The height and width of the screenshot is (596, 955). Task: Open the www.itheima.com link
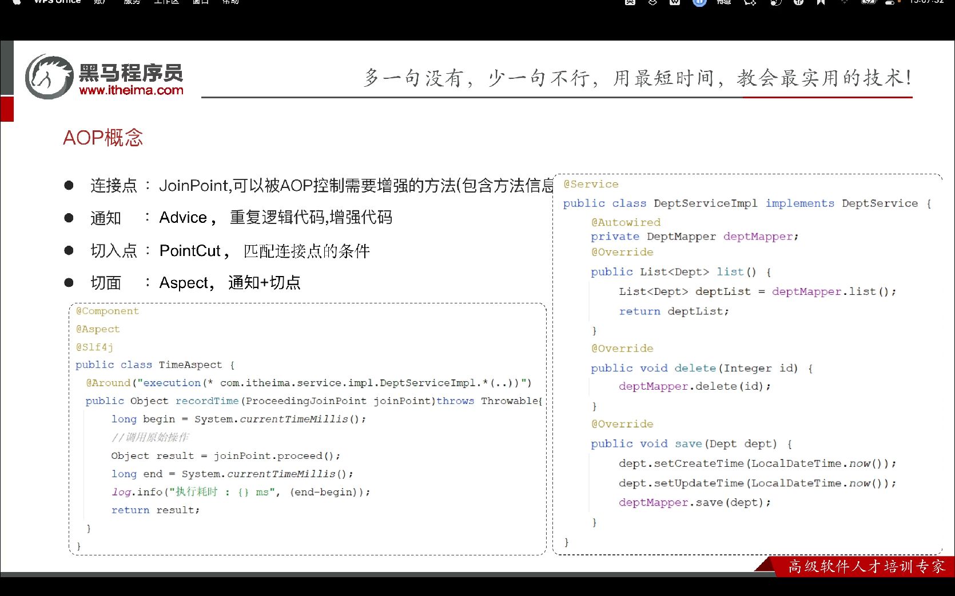pos(131,90)
